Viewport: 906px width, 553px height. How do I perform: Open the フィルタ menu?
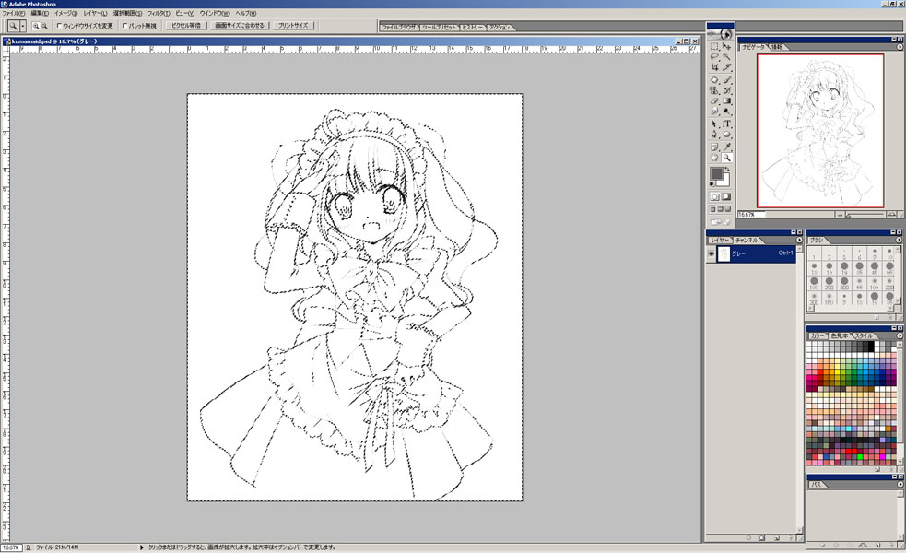pyautogui.click(x=160, y=14)
